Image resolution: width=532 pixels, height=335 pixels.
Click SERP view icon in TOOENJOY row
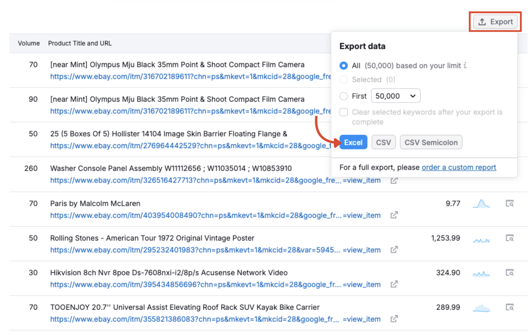(509, 307)
